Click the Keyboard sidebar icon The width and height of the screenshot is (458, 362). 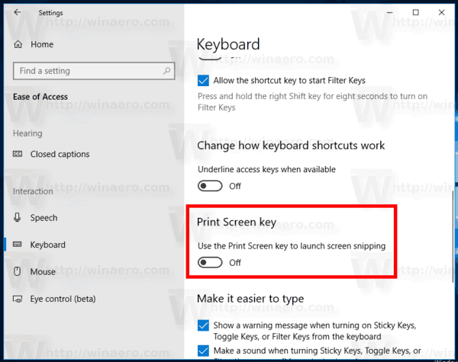18,245
